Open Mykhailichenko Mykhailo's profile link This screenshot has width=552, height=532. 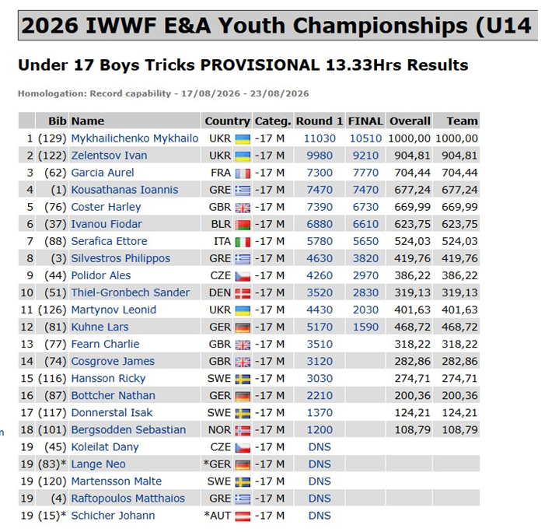click(135, 138)
